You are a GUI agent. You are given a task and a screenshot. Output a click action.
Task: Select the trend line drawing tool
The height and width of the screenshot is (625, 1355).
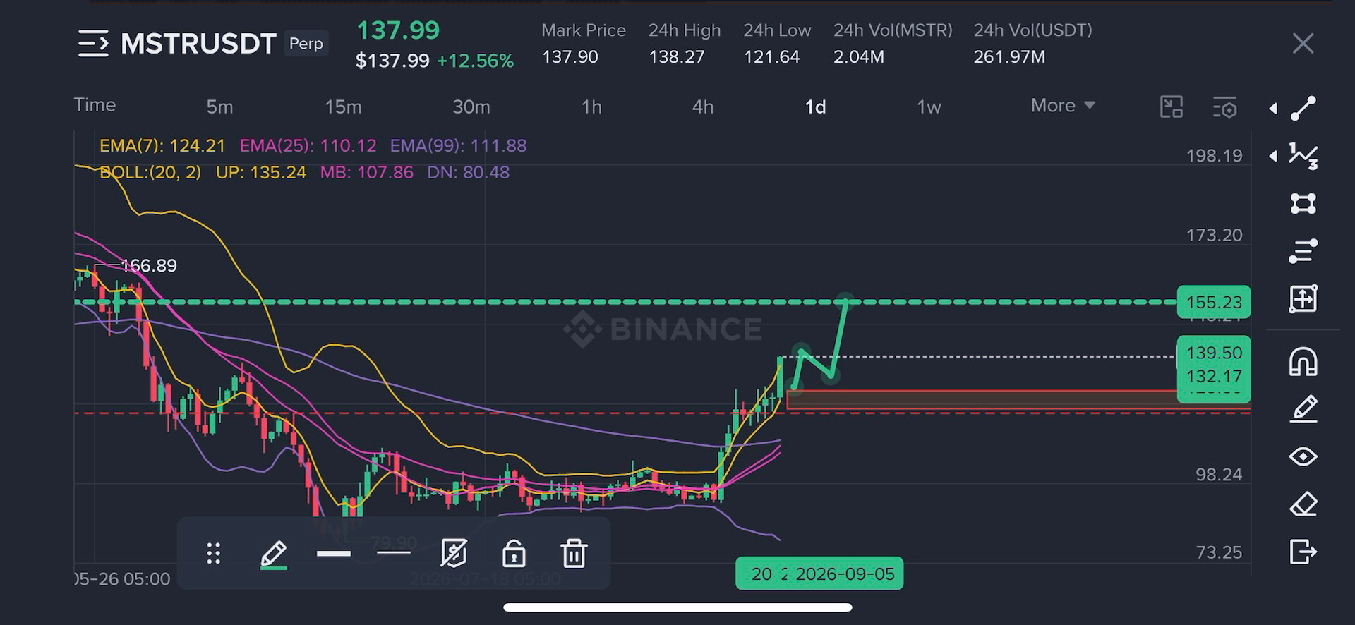coord(1303,109)
